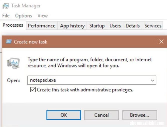Open the Options menu

pyautogui.click(x=24, y=16)
